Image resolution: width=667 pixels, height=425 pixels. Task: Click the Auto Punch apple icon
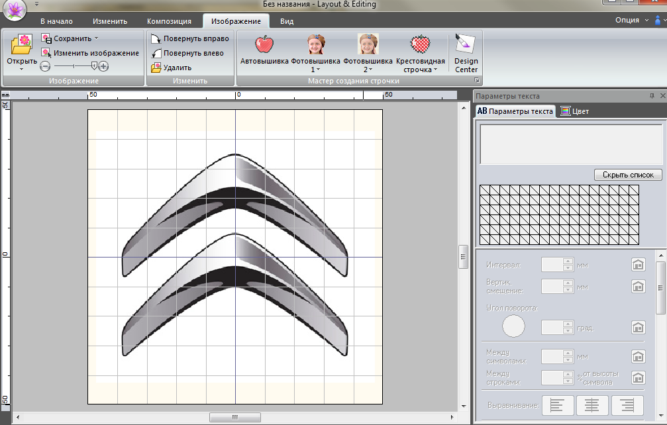pyautogui.click(x=264, y=45)
